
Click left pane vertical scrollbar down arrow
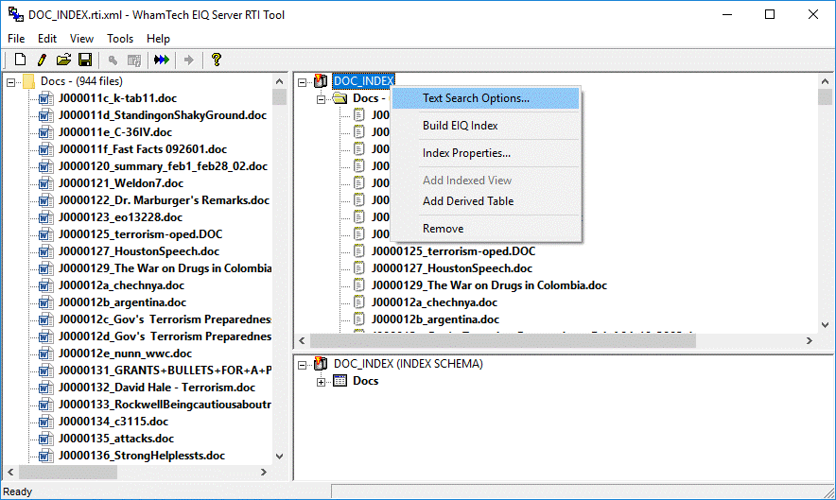click(x=279, y=457)
